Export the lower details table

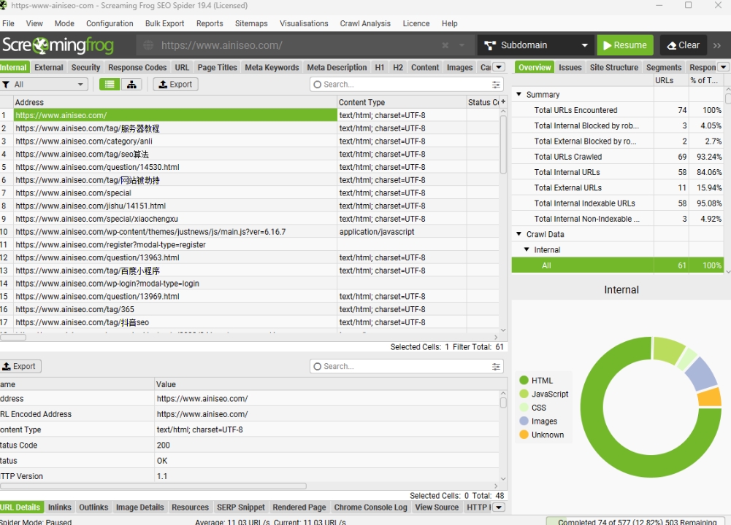click(x=20, y=366)
